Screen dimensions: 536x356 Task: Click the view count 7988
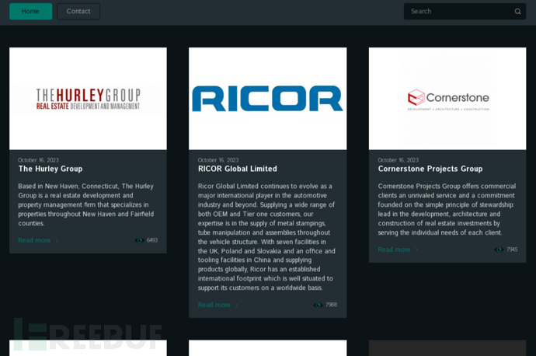(x=331, y=305)
